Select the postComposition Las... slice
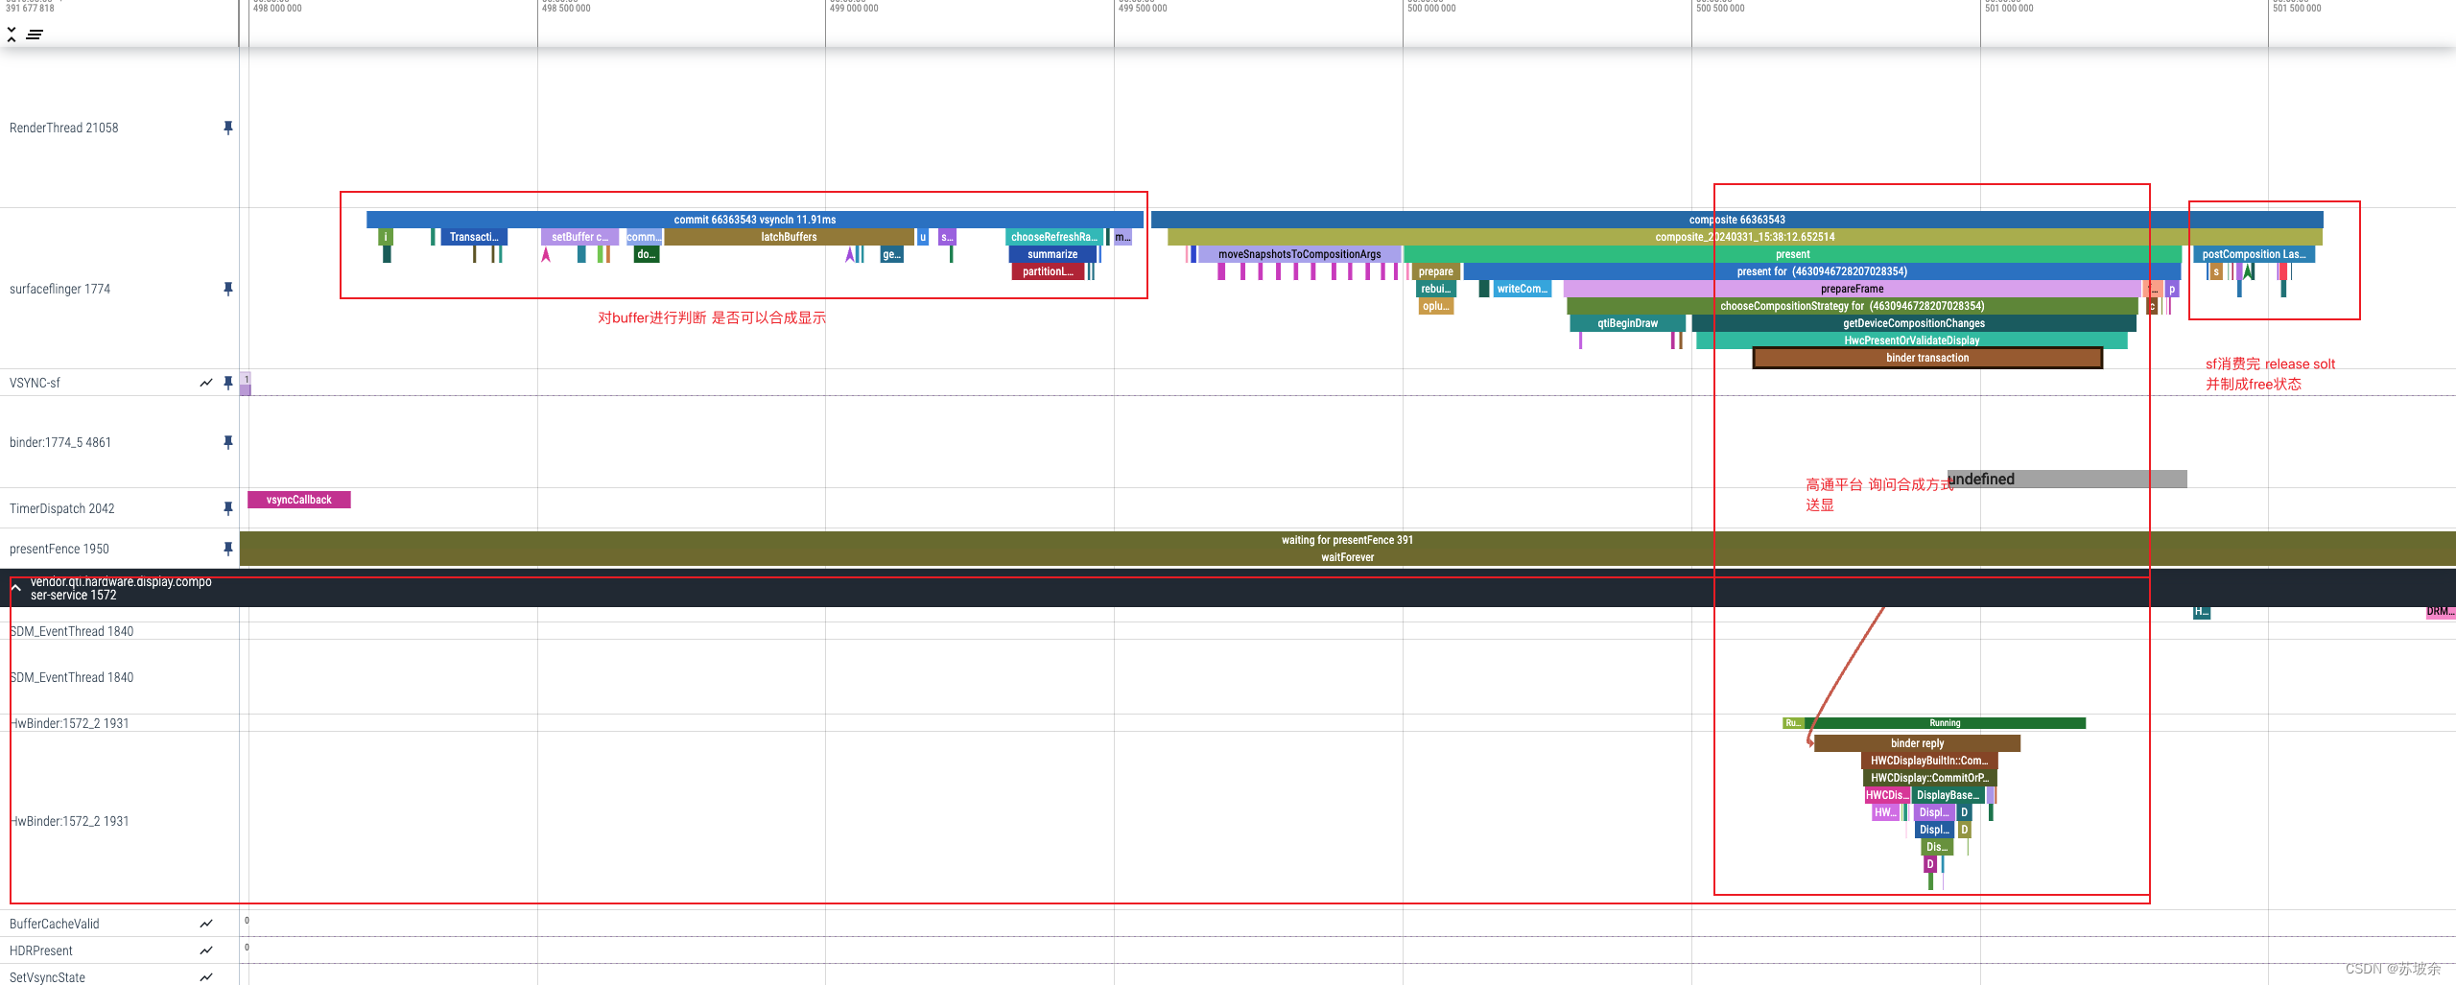 [2254, 254]
